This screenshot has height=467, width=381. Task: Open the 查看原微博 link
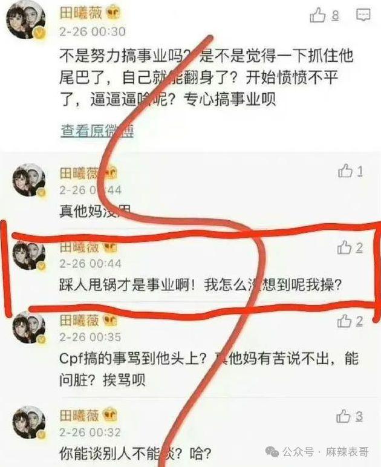pos(97,131)
